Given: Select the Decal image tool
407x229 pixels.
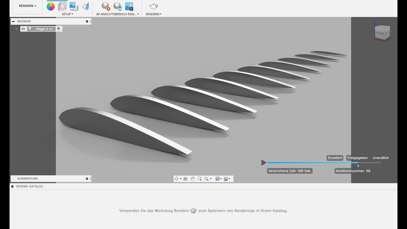Looking at the screenshot, I should [x=74, y=6].
